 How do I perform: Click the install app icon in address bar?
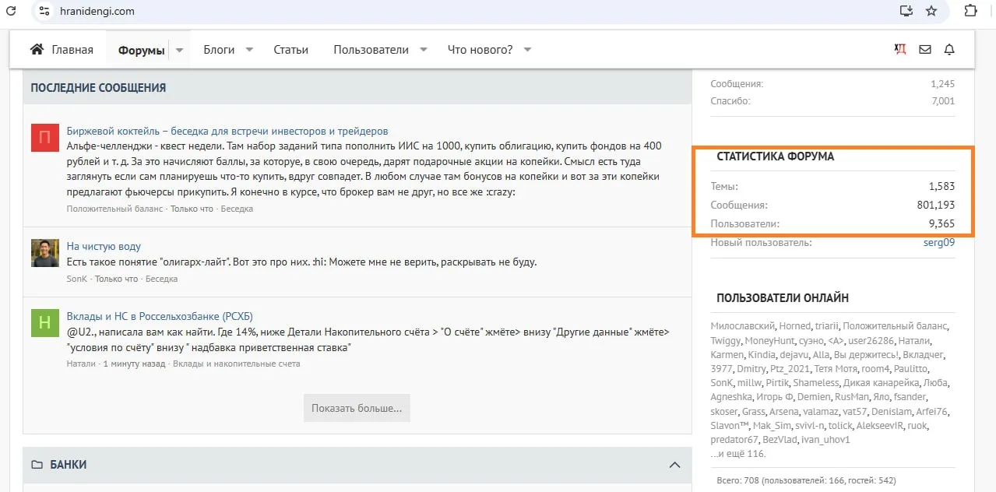pos(906,11)
